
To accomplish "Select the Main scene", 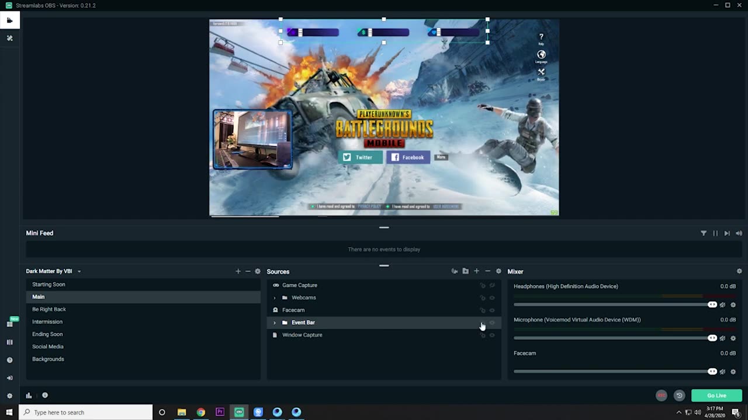I will 143,297.
